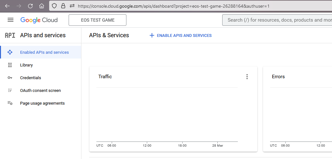
Task: Click the padlock site security icon
Action: (x=63, y=6)
